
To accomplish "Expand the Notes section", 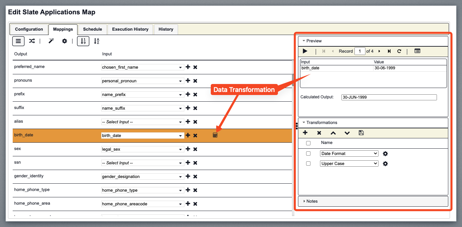I will click(x=312, y=201).
